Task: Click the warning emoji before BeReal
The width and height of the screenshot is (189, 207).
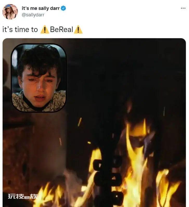Action: (x=45, y=29)
